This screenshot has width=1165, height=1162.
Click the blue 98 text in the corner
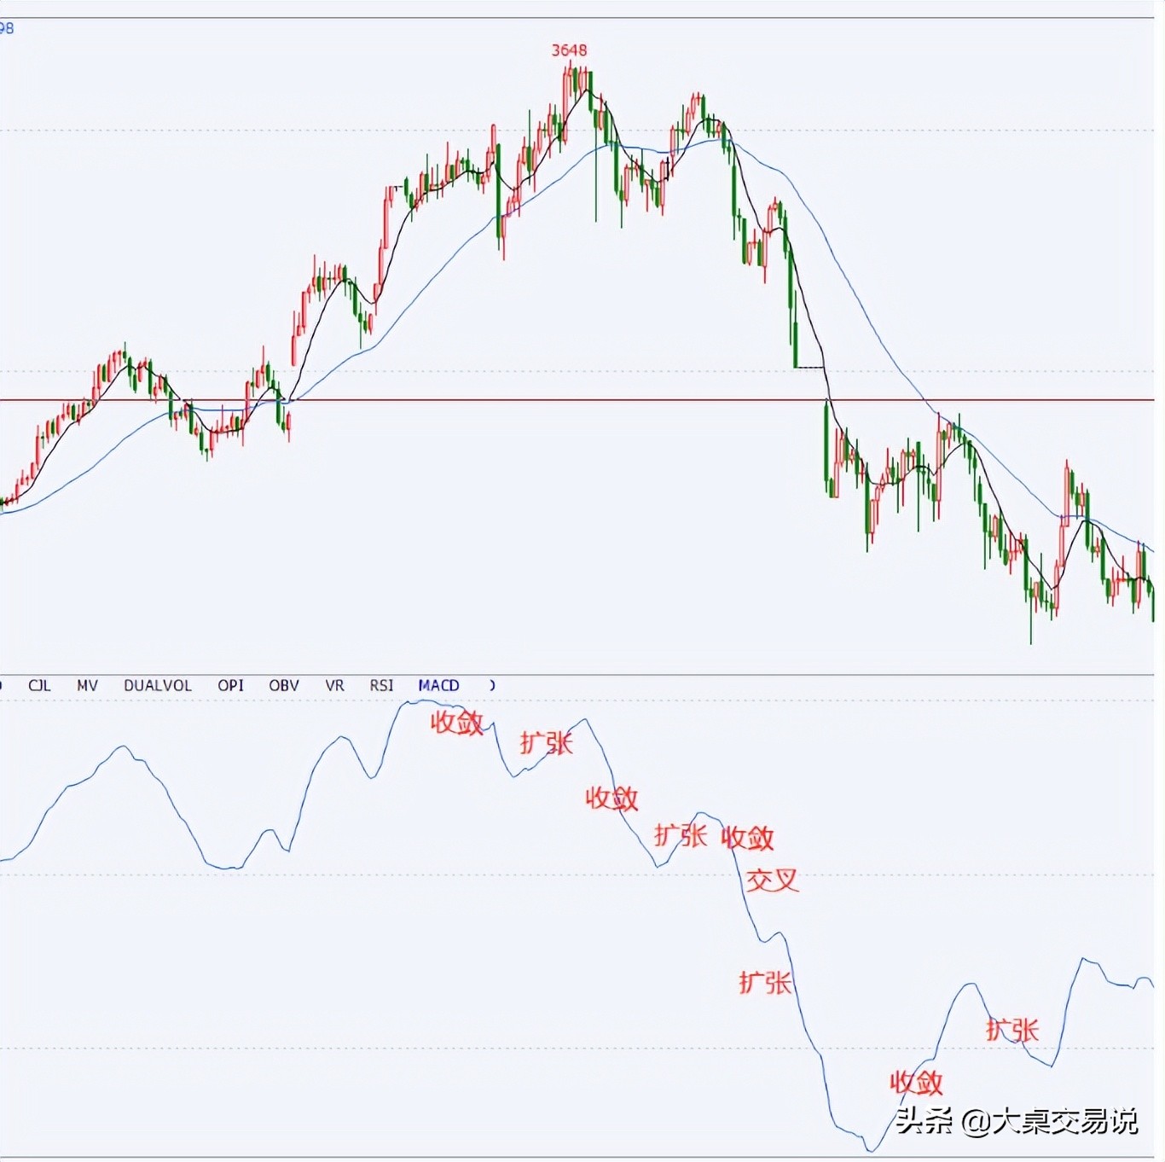tap(7, 28)
